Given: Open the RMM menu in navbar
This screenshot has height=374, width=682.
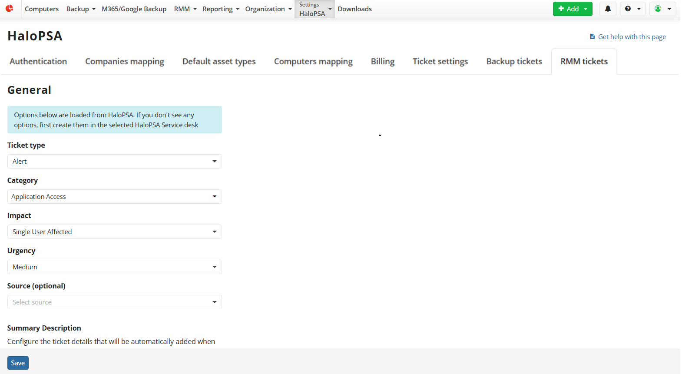Looking at the screenshot, I should click(185, 9).
